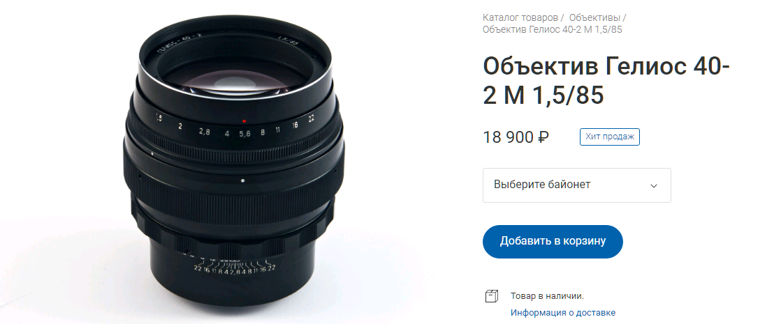781x324 pixels.
Task: Click the aperture scale numbers on the lens
Action: point(234,128)
